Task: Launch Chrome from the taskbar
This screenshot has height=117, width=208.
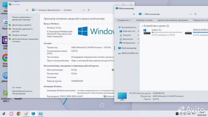Action: (18, 114)
